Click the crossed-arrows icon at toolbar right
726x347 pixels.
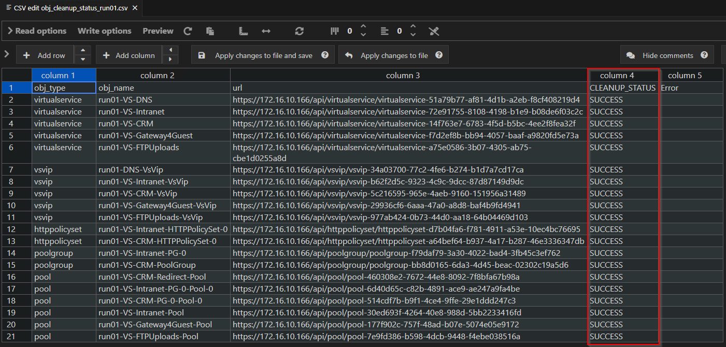(x=434, y=31)
